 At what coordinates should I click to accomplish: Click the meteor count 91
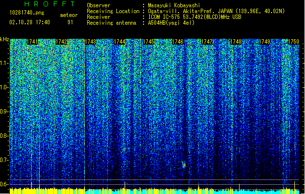pos(70,22)
